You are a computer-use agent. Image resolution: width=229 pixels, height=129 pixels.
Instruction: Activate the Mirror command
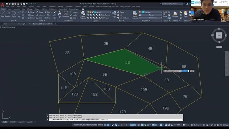click(x=40, y=15)
